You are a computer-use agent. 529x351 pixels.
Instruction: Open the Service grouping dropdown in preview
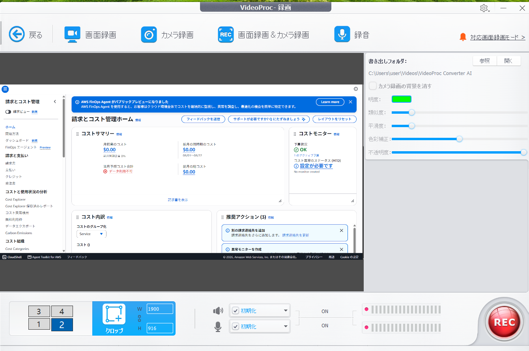point(91,234)
